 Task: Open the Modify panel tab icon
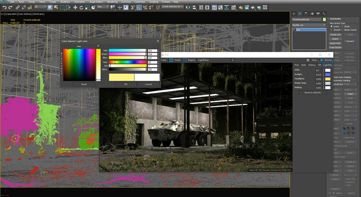[301, 14]
